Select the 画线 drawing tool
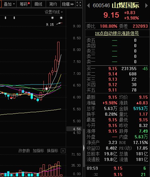The height and width of the screenshot is (177, 150). 38,4
